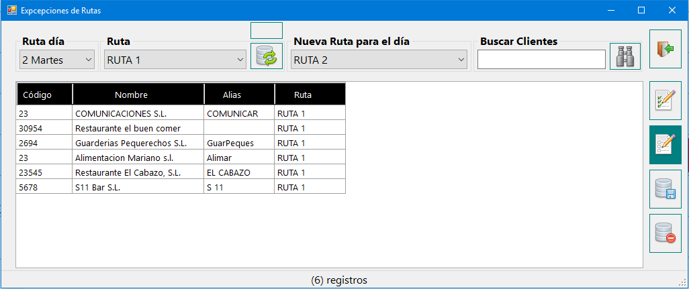Select the Restaurante El Cabazo, S.L. cell

coord(138,173)
